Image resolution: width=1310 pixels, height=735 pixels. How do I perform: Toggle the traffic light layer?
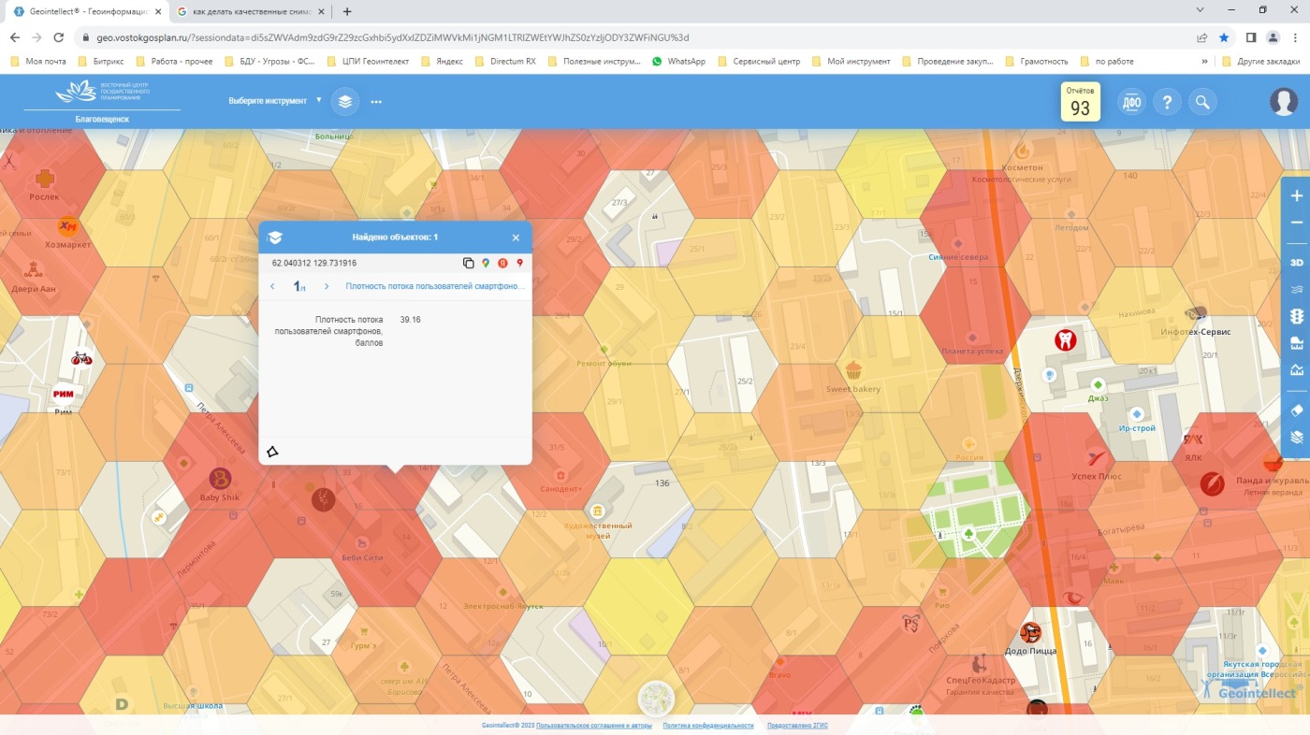(x=1296, y=317)
